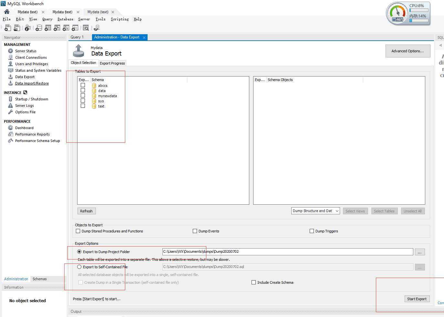
Task: Go to the Workbench home icon
Action: (x=7, y=12)
